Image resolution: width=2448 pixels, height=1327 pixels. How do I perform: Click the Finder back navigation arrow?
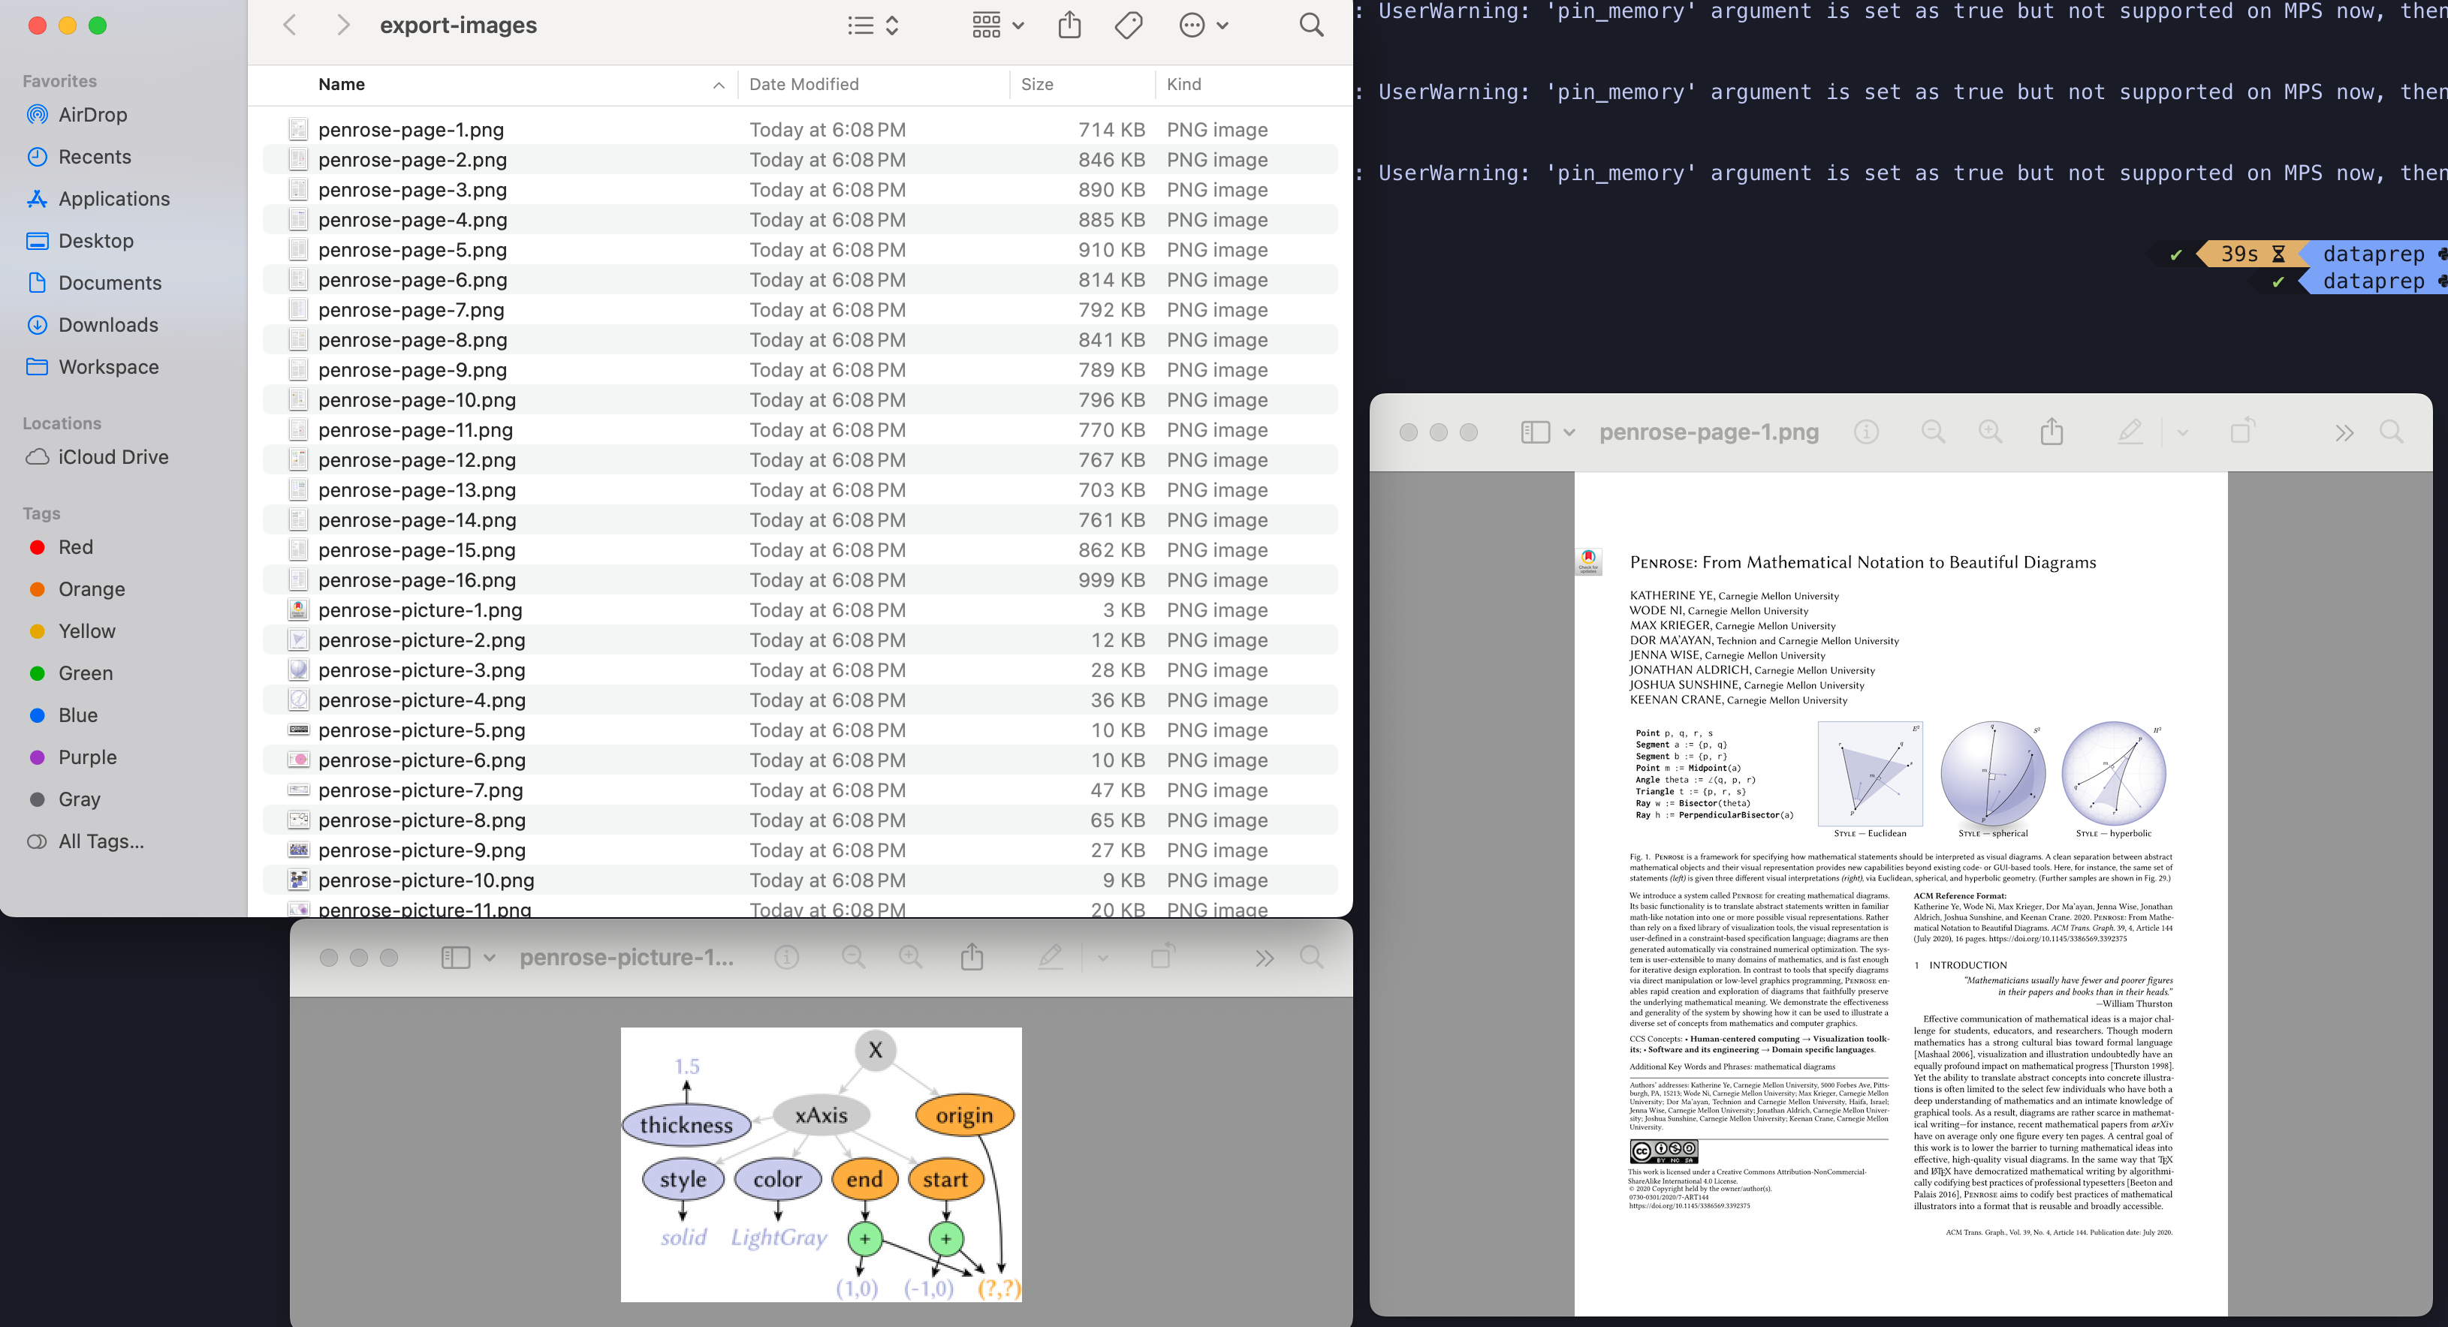tap(290, 26)
